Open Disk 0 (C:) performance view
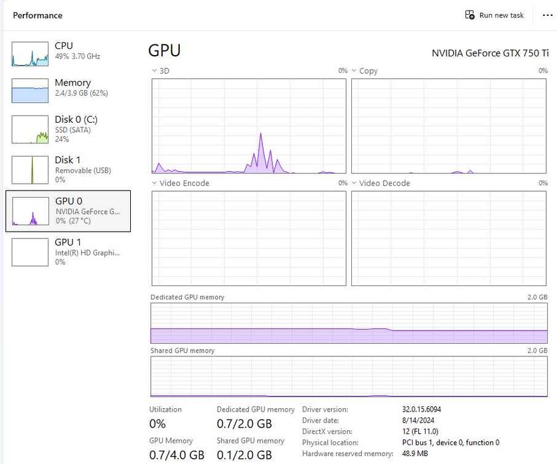 (x=68, y=129)
